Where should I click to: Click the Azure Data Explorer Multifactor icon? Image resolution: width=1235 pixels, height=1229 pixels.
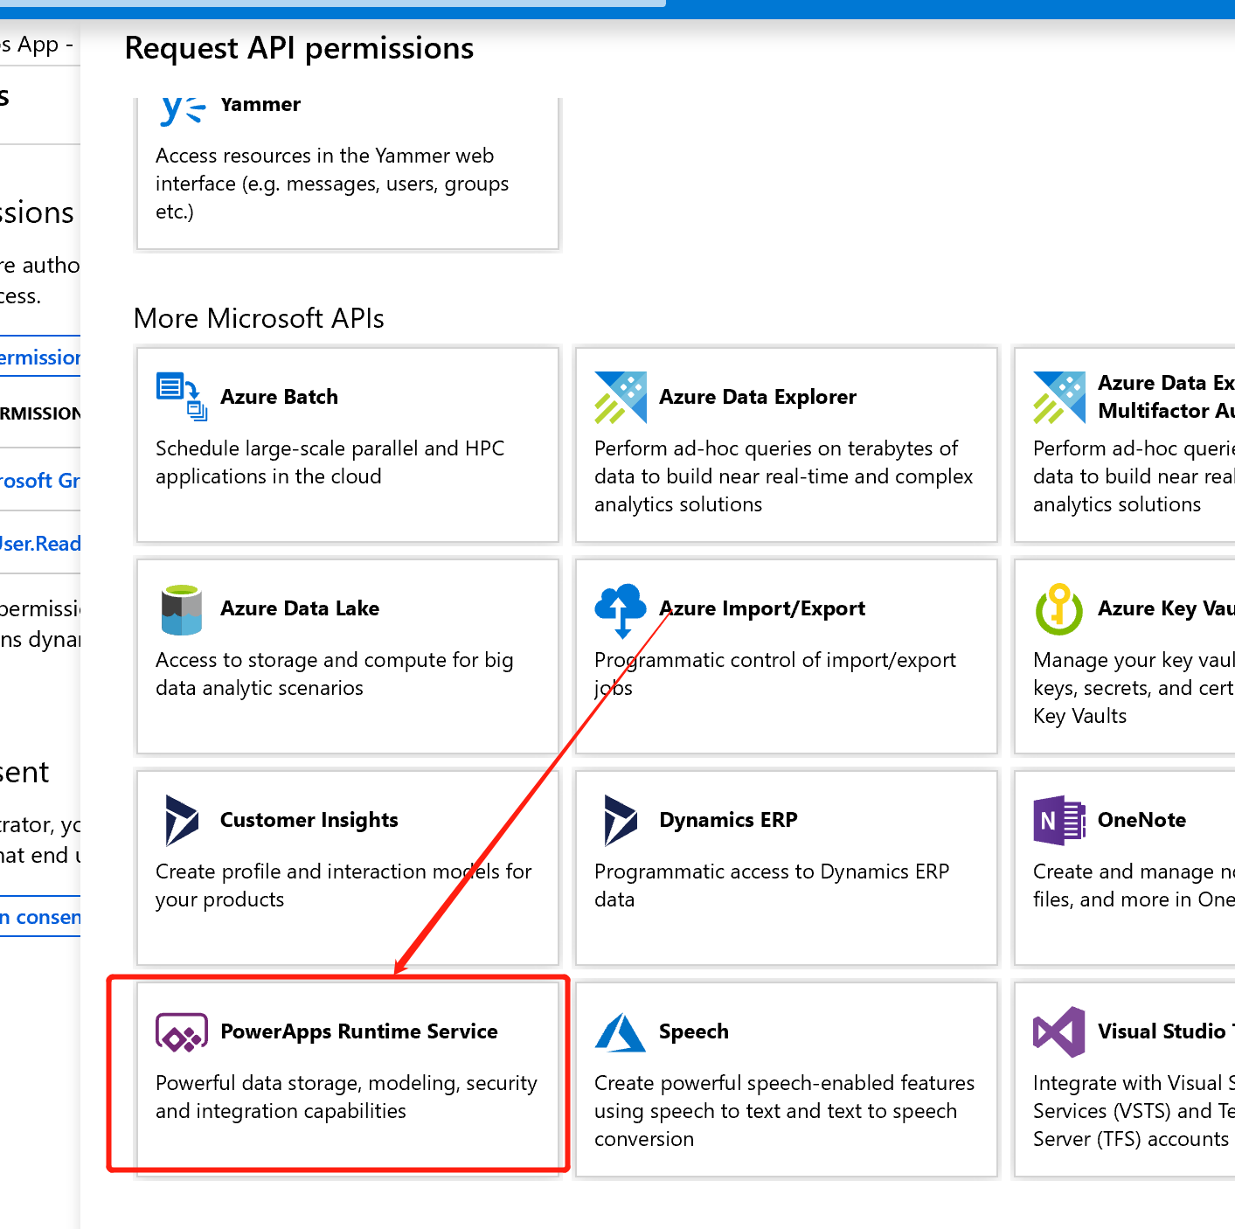click(x=1059, y=397)
